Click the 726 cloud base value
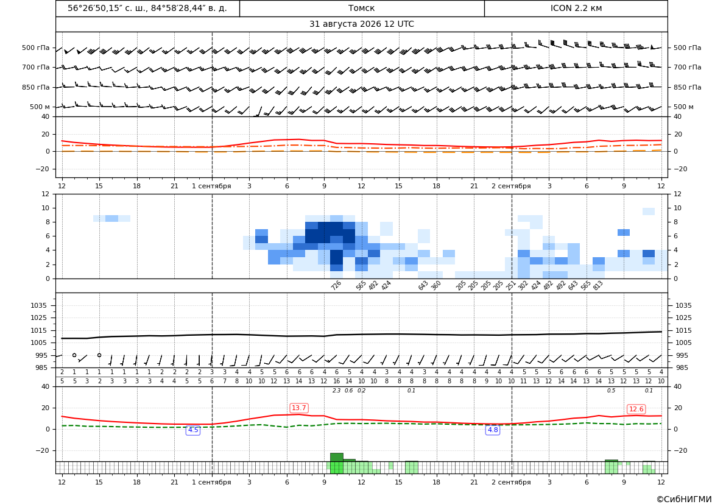The image size is (712, 504). point(336,285)
